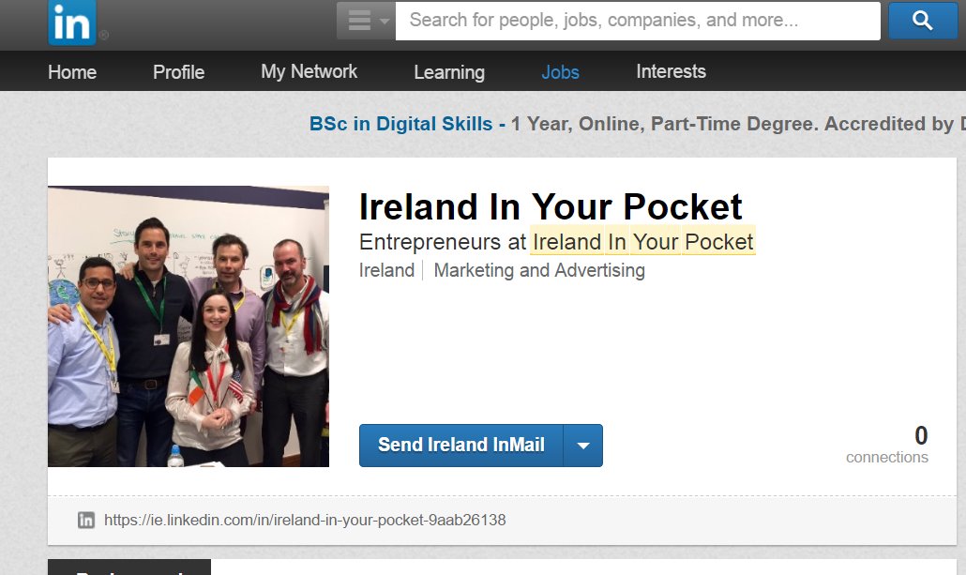Open the Profile navigation item
This screenshot has width=966, height=575.
pos(178,71)
